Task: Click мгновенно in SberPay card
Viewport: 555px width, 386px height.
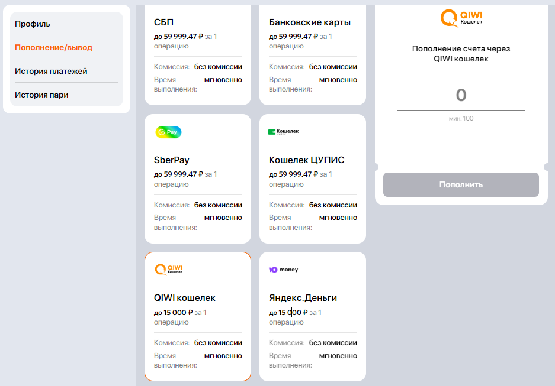Action: [223, 218]
